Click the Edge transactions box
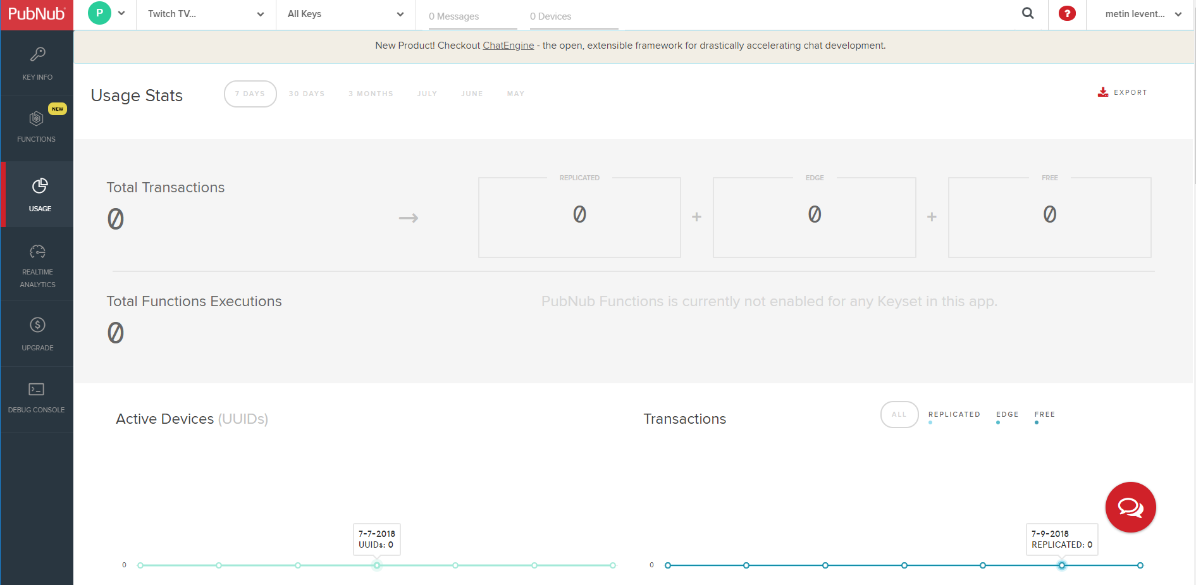The image size is (1196, 585). (815, 217)
